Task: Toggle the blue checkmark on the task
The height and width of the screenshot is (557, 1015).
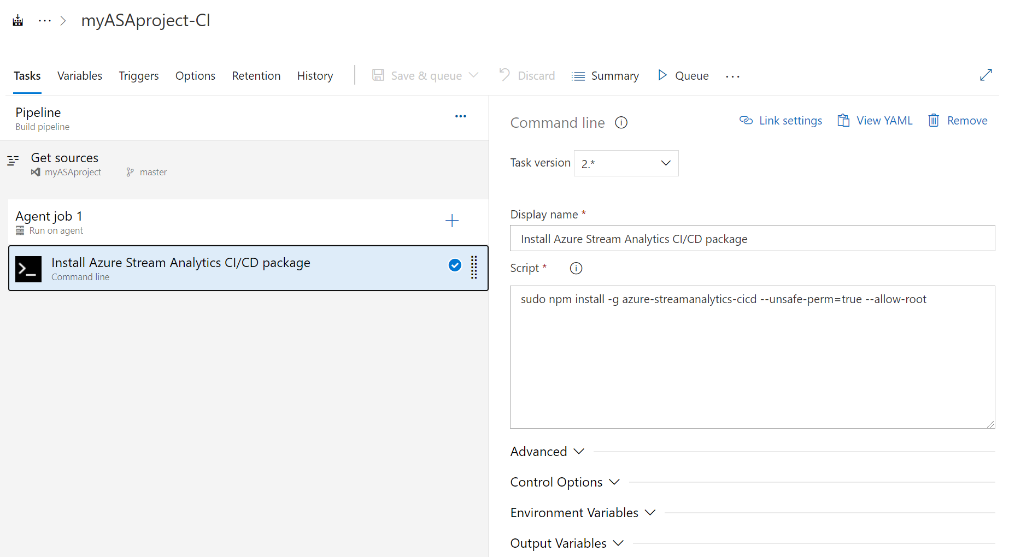Action: pos(455,265)
